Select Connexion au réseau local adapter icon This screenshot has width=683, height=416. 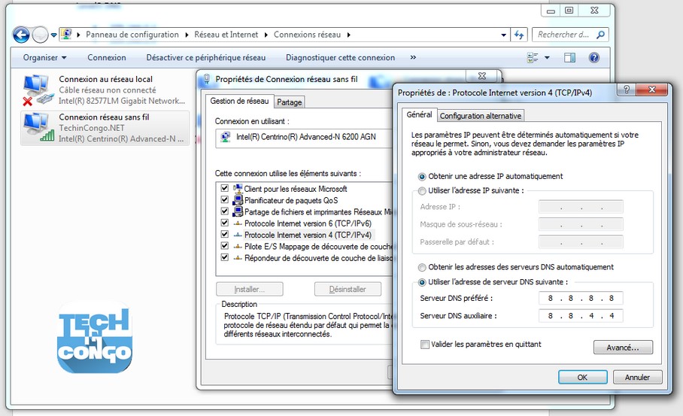click(37, 90)
